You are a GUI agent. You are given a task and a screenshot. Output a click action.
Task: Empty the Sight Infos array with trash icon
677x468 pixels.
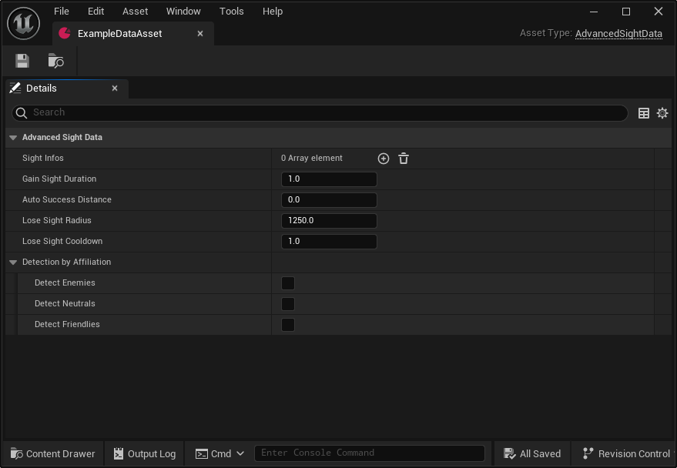click(x=404, y=159)
